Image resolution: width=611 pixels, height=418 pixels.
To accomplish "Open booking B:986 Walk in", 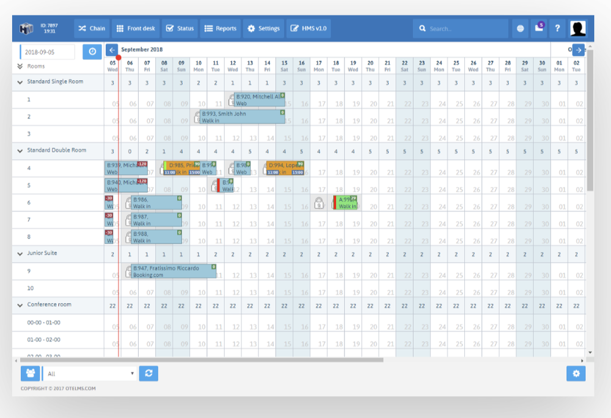I will tap(156, 202).
